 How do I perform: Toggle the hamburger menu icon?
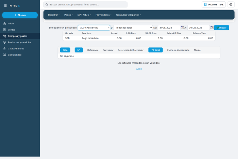pyautogui.click(x=5, y=6)
